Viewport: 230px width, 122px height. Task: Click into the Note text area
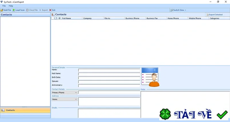pos(185,104)
